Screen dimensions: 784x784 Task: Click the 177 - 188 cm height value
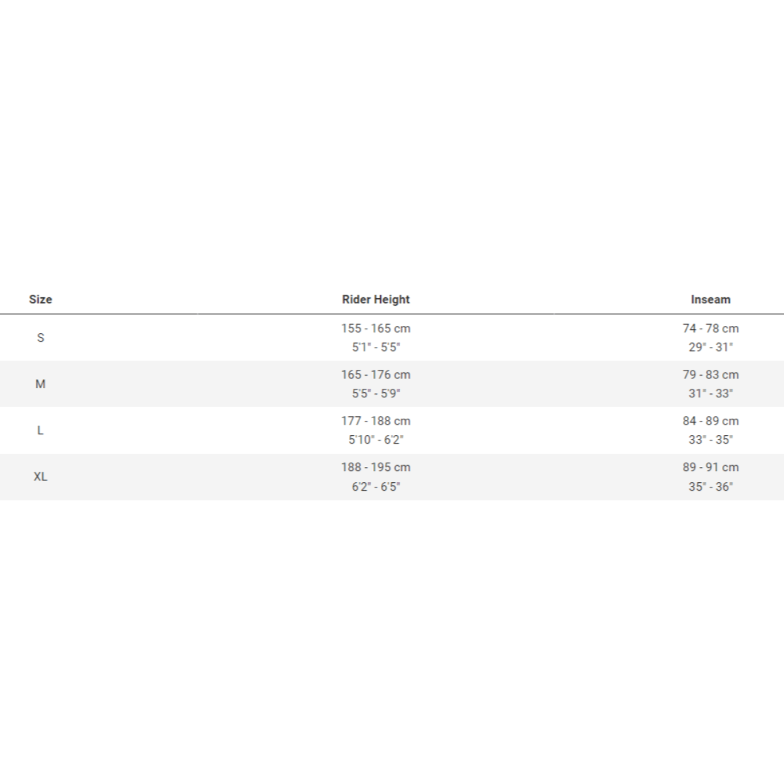tap(376, 421)
